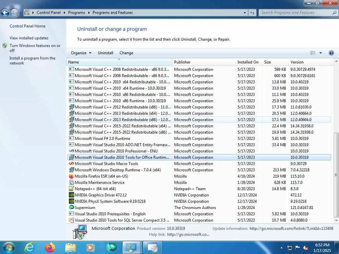This screenshot has height=254, width=339.
Task: Open the Control Panel Home link
Action: (x=27, y=26)
